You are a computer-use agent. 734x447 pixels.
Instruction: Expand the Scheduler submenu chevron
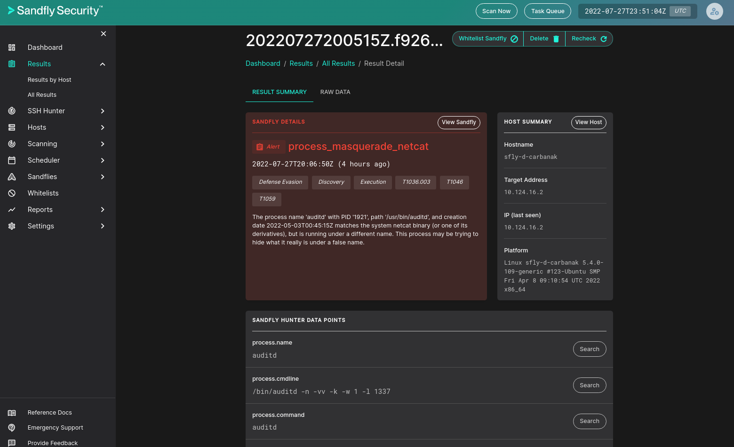103,160
